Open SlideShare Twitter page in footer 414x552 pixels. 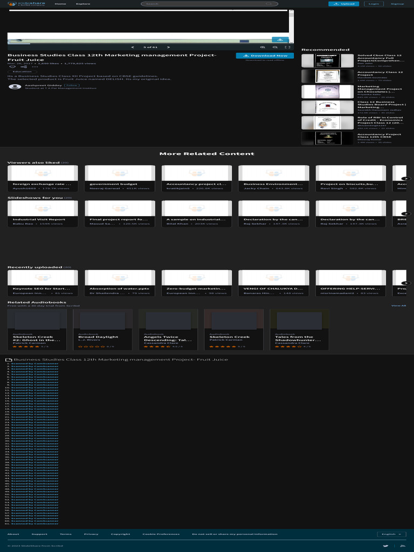[385, 546]
